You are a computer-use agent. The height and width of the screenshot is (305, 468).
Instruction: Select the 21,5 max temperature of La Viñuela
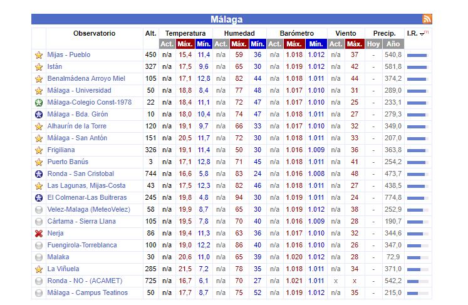click(x=185, y=269)
